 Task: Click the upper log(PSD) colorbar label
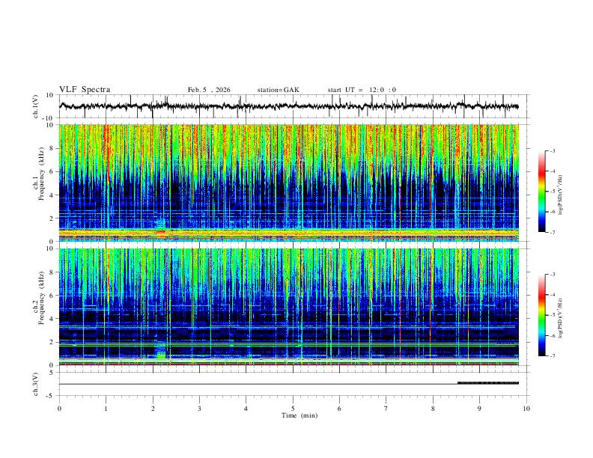(x=561, y=195)
